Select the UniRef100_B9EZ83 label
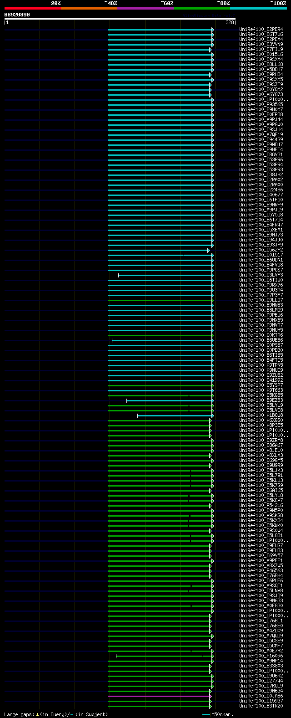291x718 pixels. pyautogui.click(x=261, y=400)
